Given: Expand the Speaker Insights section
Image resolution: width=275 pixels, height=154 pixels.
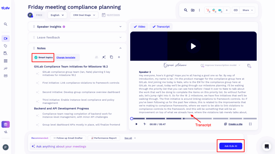Looking at the screenshot, I should [121, 26].
